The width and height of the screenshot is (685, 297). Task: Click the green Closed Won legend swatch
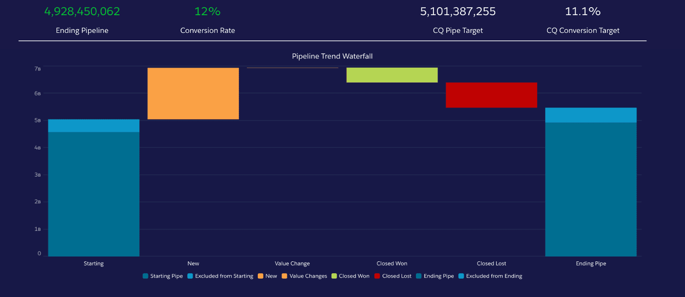pyautogui.click(x=334, y=276)
